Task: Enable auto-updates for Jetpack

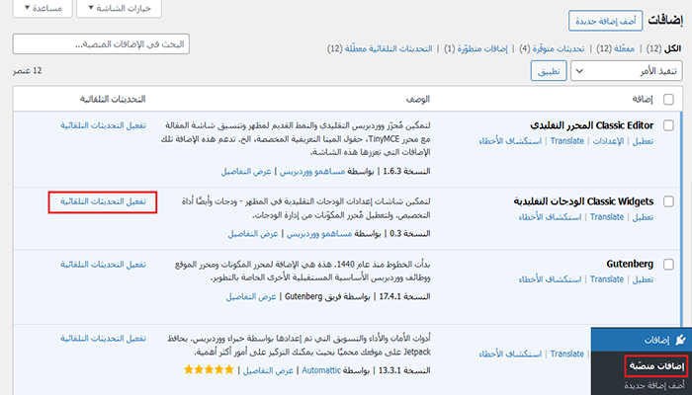Action: click(x=103, y=339)
